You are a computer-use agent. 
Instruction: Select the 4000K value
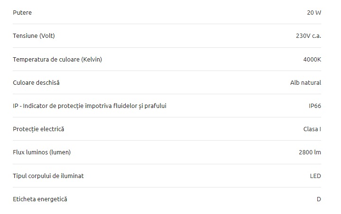[312, 60]
